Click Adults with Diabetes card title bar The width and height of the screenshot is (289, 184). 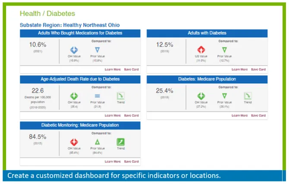tap(207, 33)
